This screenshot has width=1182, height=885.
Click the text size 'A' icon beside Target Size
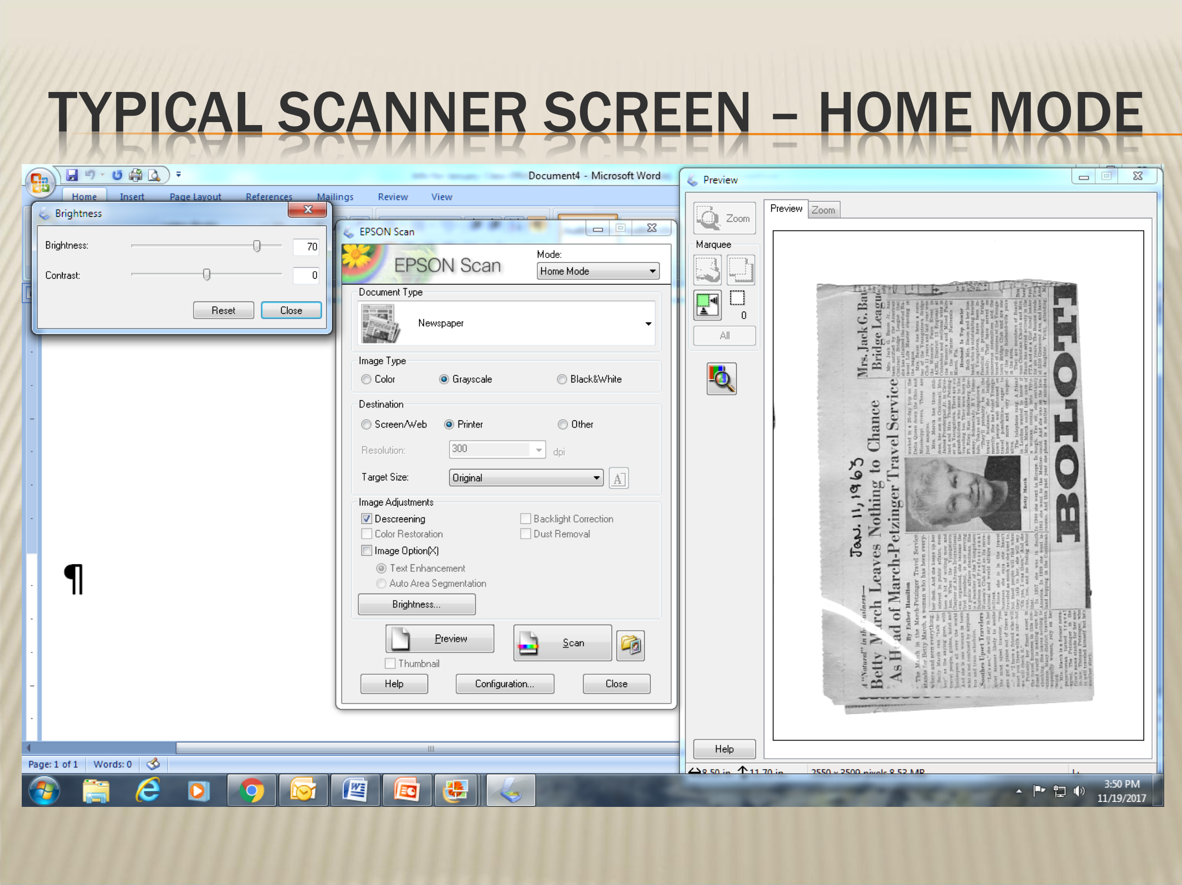[618, 478]
